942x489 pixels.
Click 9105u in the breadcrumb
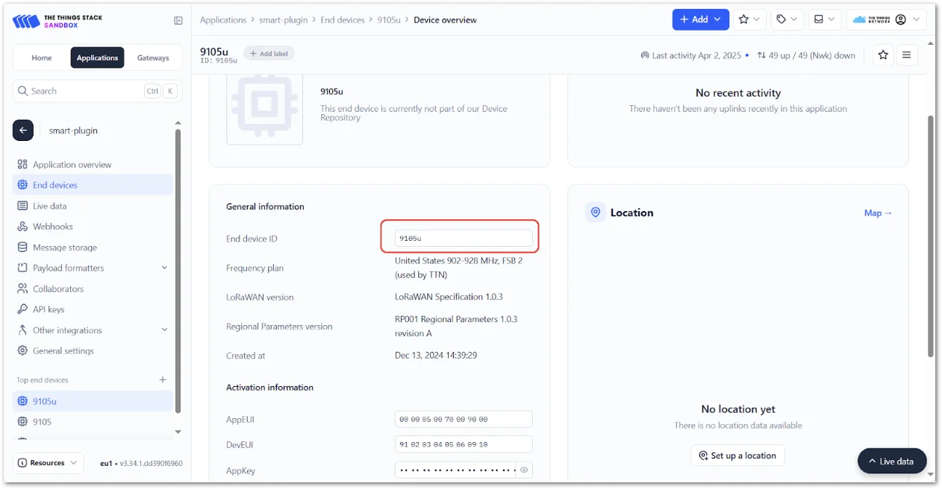tap(389, 20)
